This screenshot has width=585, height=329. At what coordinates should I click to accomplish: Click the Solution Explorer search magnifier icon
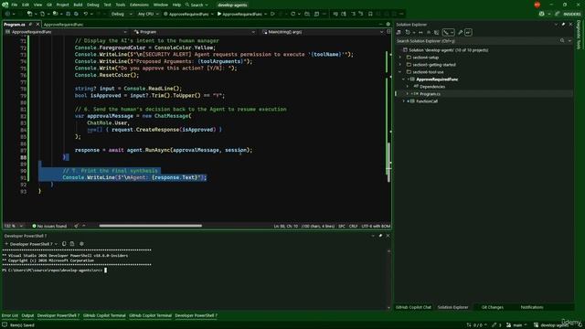(x=562, y=40)
